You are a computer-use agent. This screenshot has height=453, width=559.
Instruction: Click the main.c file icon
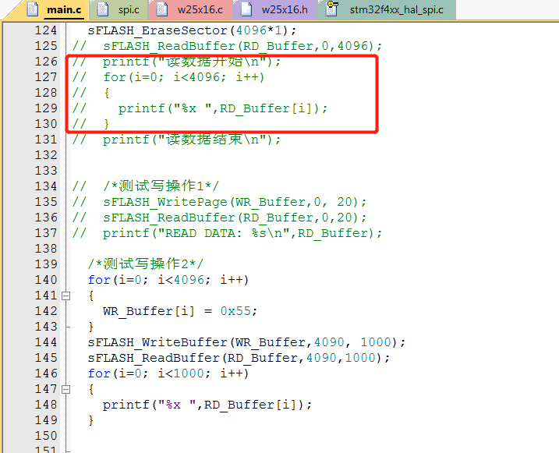tap(33, 9)
